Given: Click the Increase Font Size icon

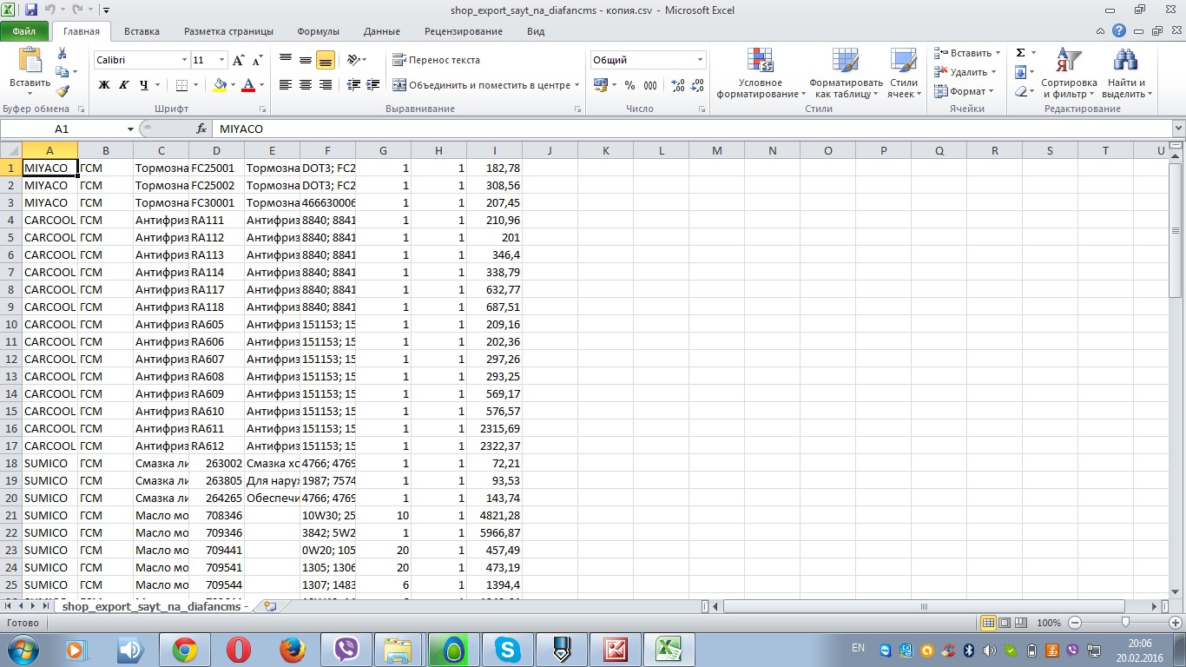Looking at the screenshot, I should click(239, 60).
